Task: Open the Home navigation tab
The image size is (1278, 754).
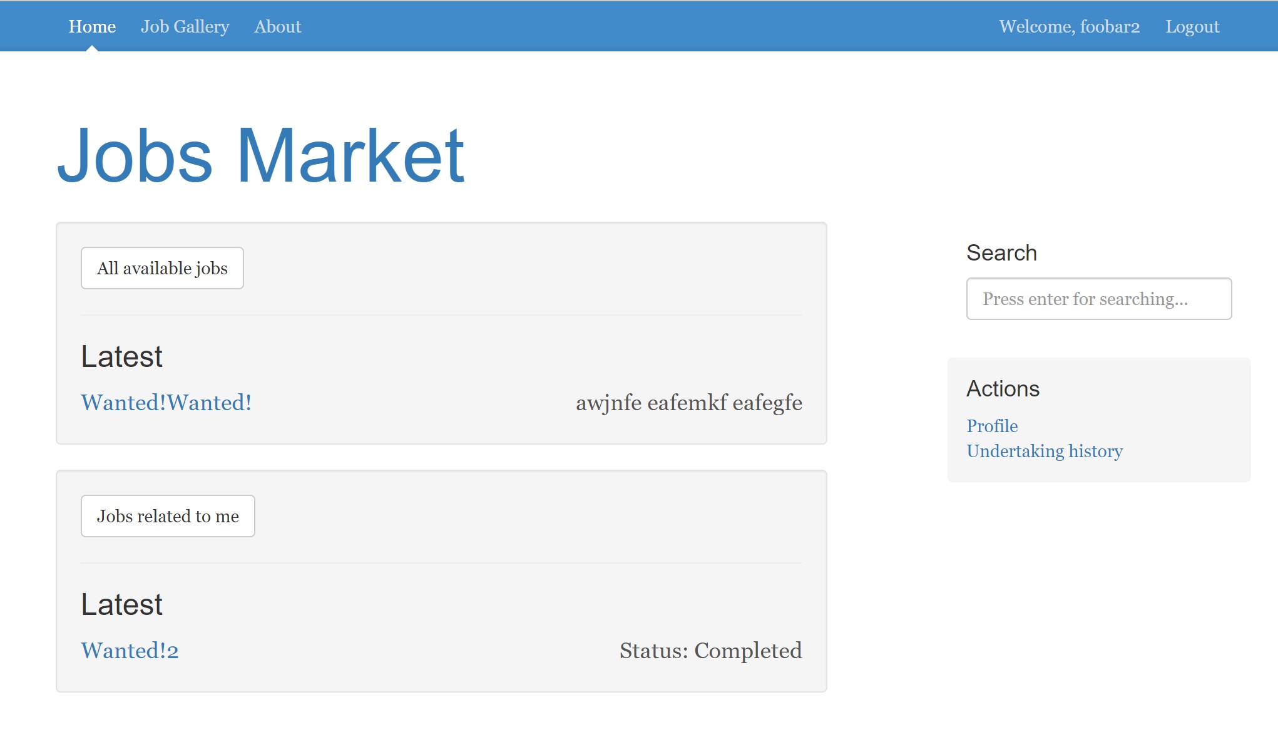Action: coord(92,26)
